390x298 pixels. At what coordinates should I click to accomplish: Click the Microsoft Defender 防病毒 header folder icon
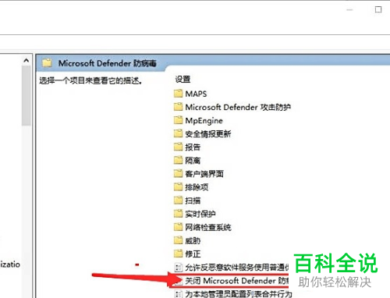[x=47, y=63]
